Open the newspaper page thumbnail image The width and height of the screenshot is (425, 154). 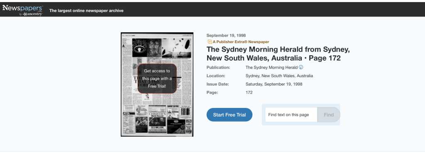pyautogui.click(x=157, y=84)
